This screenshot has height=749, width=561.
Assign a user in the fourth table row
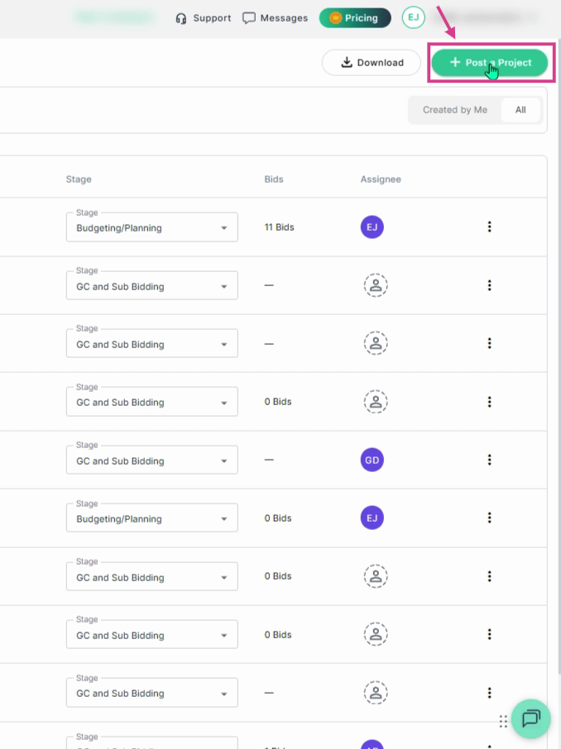coord(376,402)
